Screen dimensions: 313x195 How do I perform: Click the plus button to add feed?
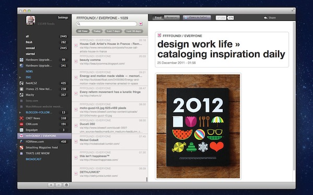click(x=51, y=185)
